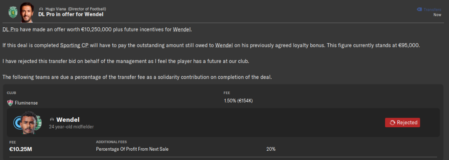
Task: Open DL Pro link in first sentence
Action: click(11, 30)
